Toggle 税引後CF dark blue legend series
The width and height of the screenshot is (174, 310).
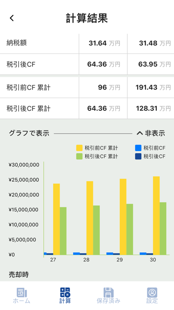[150, 156]
